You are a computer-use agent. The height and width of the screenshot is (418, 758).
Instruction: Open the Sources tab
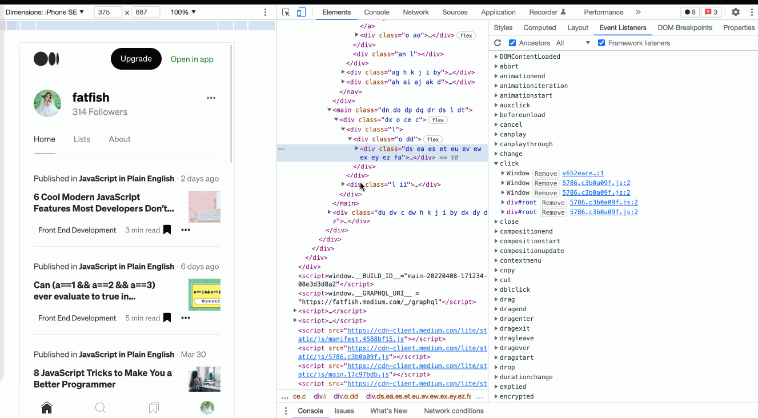point(455,12)
